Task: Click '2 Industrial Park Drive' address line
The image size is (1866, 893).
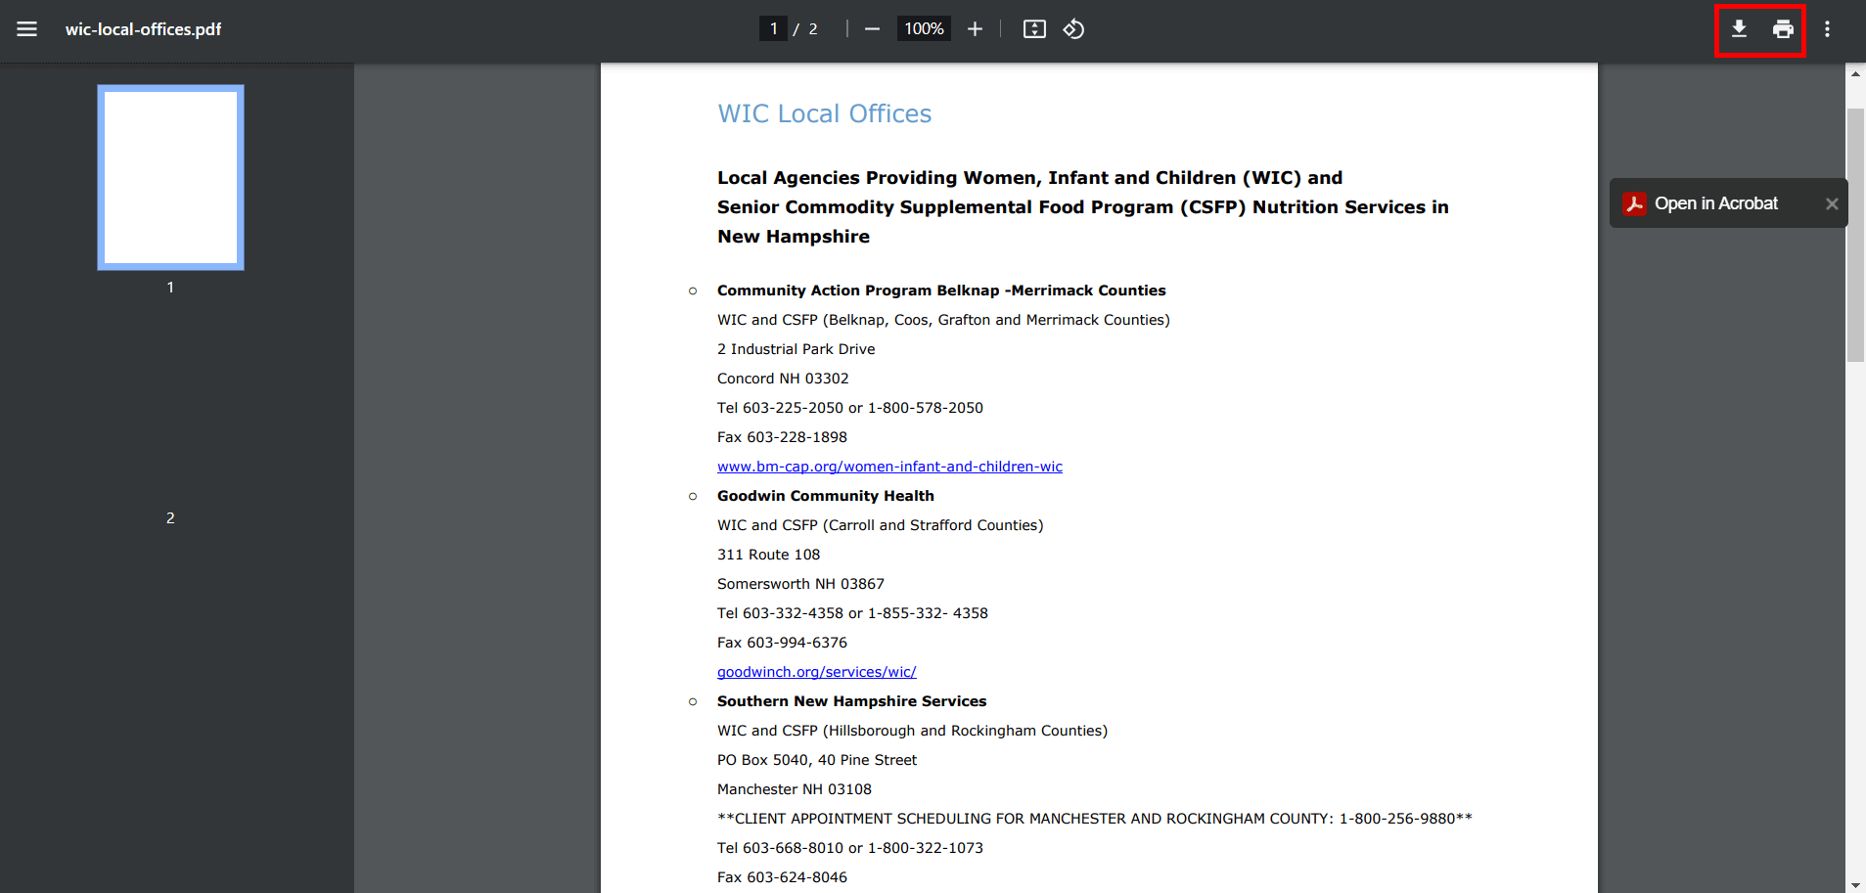Action: point(796,349)
